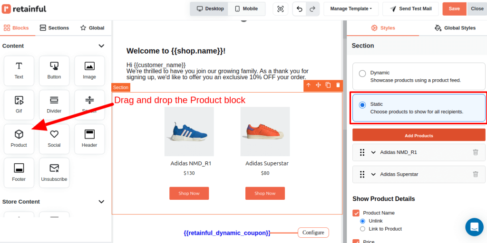Select the Link to Product option

tap(362, 229)
